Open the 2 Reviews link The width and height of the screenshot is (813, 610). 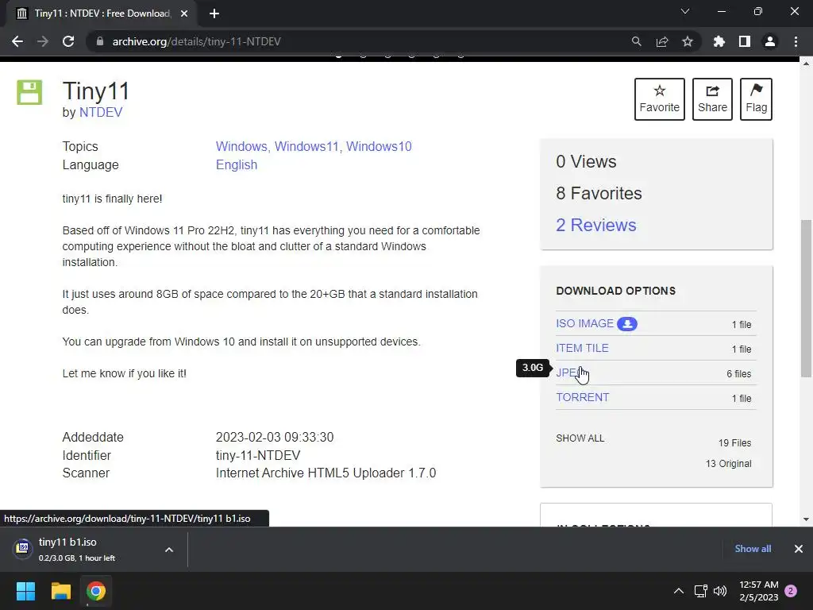(595, 225)
